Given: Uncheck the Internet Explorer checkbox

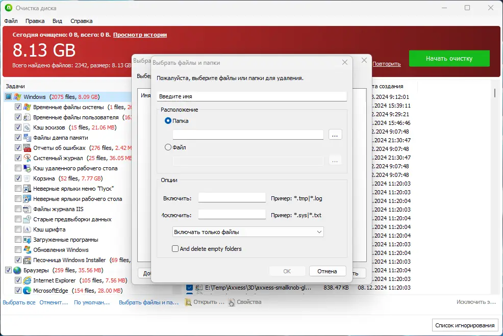Looking at the screenshot, I should [18, 280].
